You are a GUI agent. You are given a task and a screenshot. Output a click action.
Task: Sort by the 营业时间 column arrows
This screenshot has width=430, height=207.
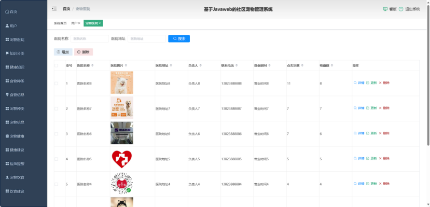click(x=270, y=65)
